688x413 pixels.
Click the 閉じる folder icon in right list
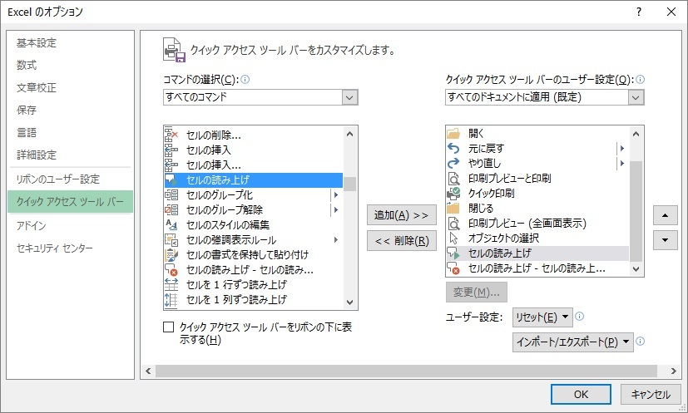(x=453, y=209)
